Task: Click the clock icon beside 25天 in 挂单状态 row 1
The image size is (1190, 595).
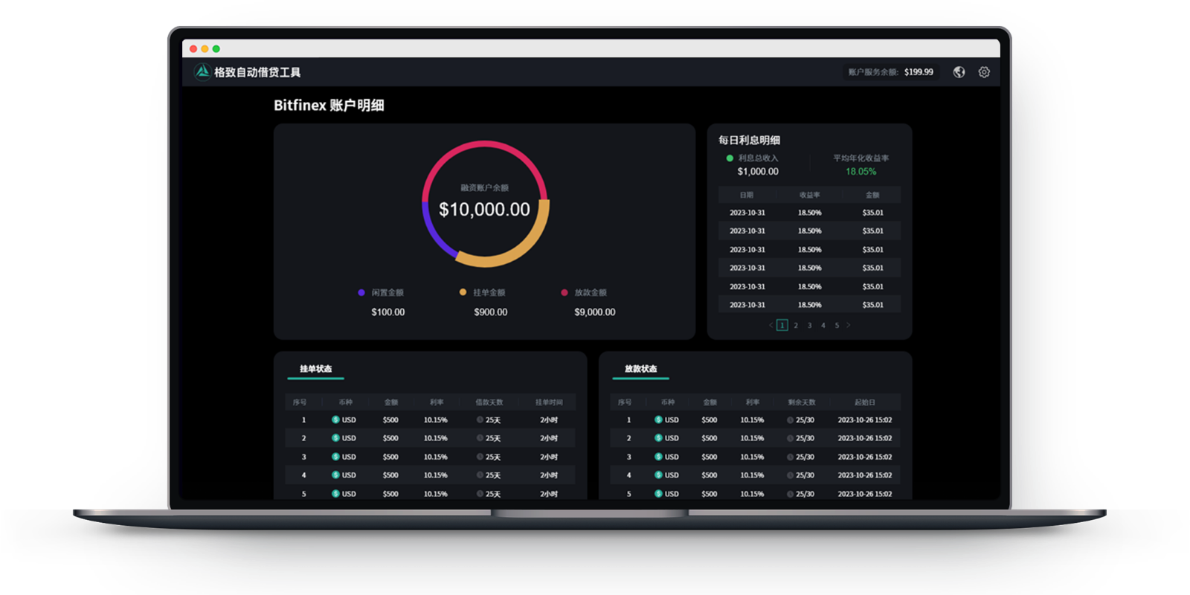Action: [x=480, y=419]
